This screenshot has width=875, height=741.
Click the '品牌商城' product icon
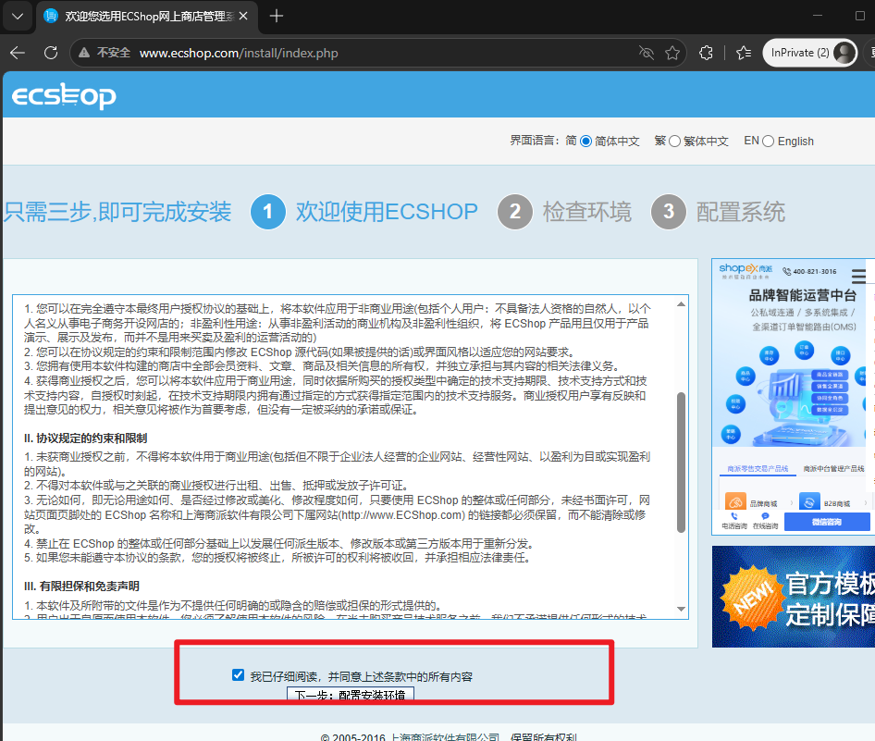point(735,501)
